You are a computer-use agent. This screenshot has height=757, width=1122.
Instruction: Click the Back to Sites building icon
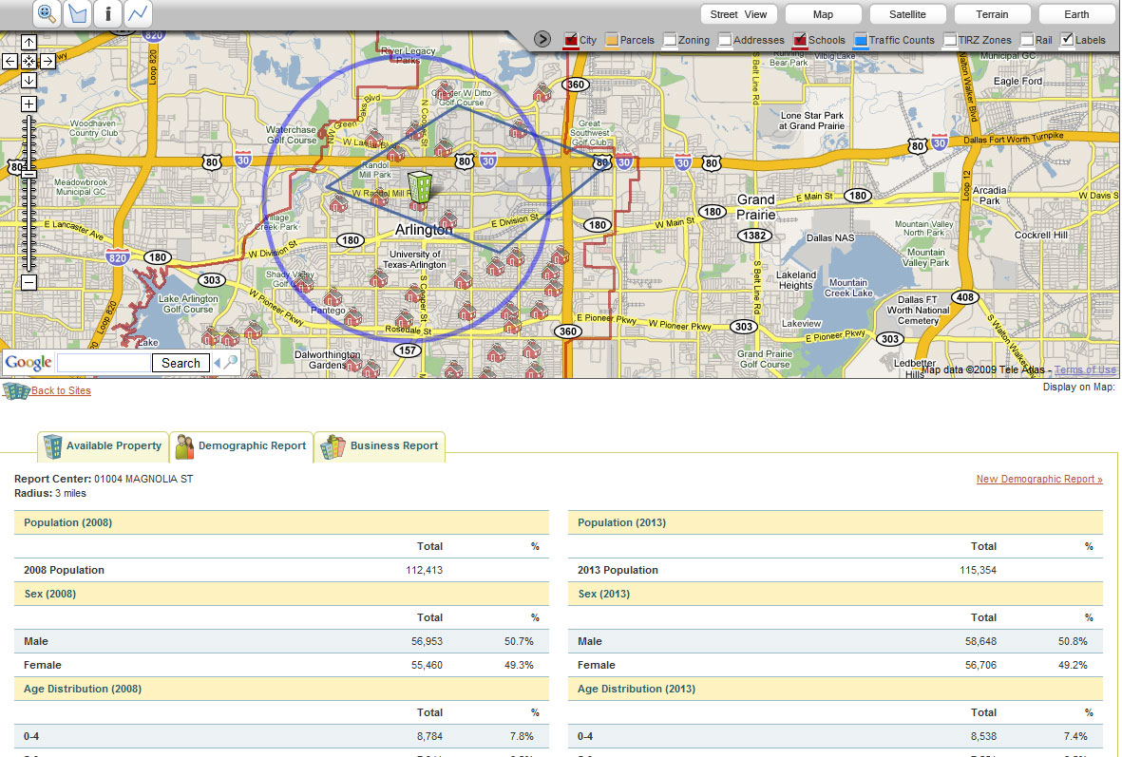point(16,390)
